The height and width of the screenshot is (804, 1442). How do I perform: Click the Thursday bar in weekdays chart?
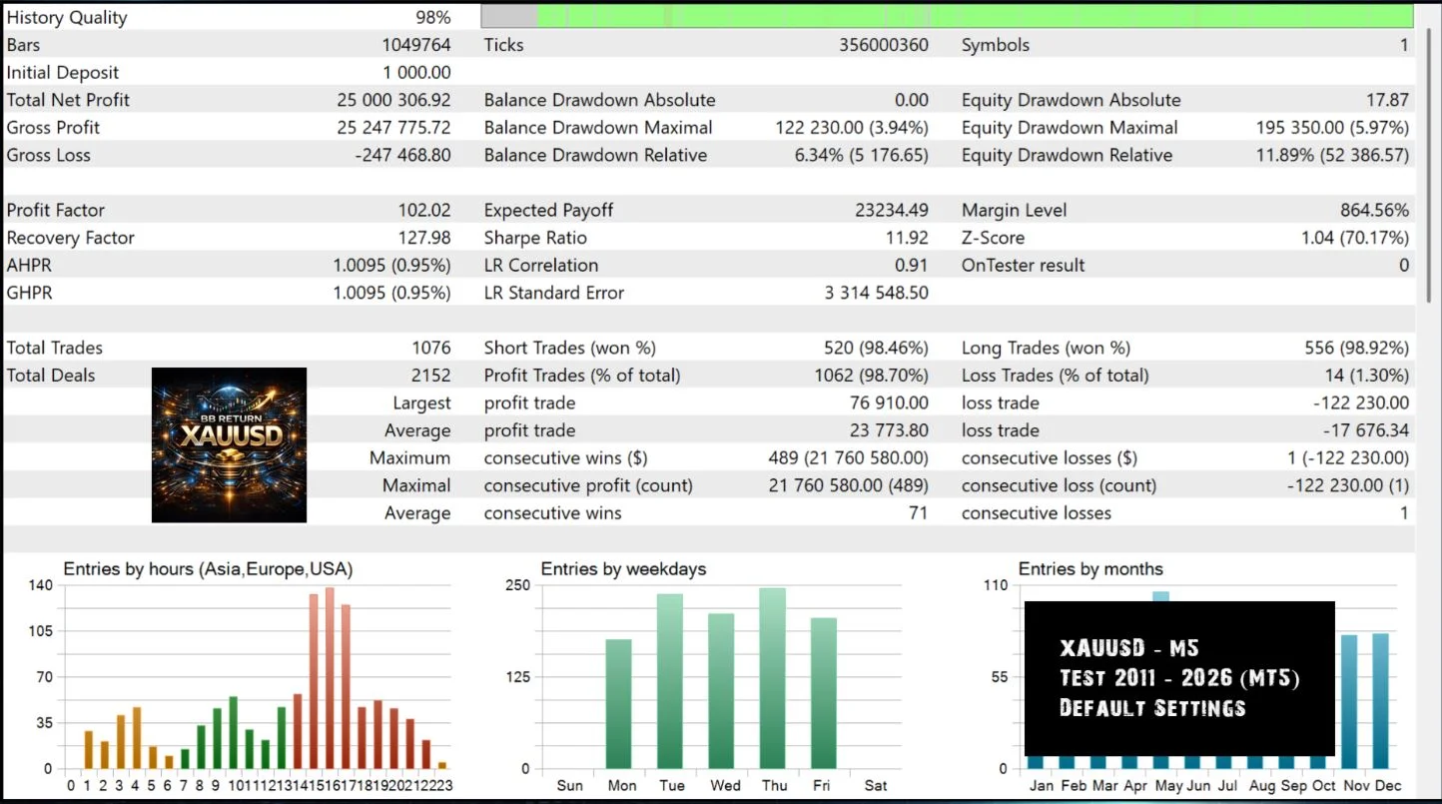click(772, 678)
